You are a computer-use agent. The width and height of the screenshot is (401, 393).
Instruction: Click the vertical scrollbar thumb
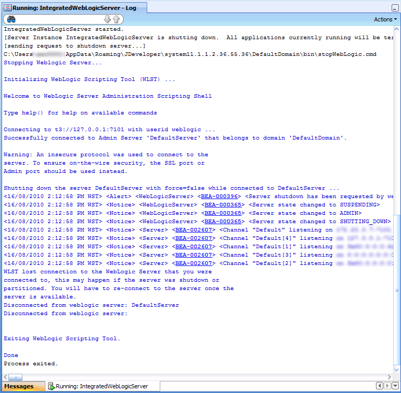(397, 290)
